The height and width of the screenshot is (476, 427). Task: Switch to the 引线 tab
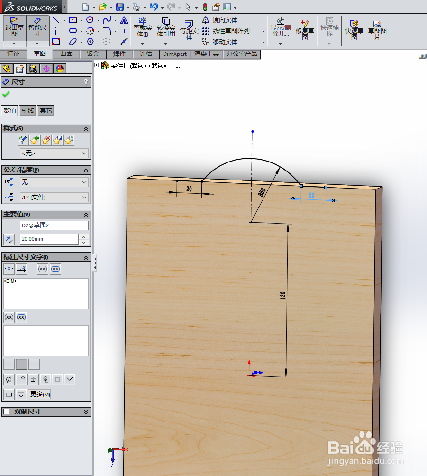pos(27,110)
